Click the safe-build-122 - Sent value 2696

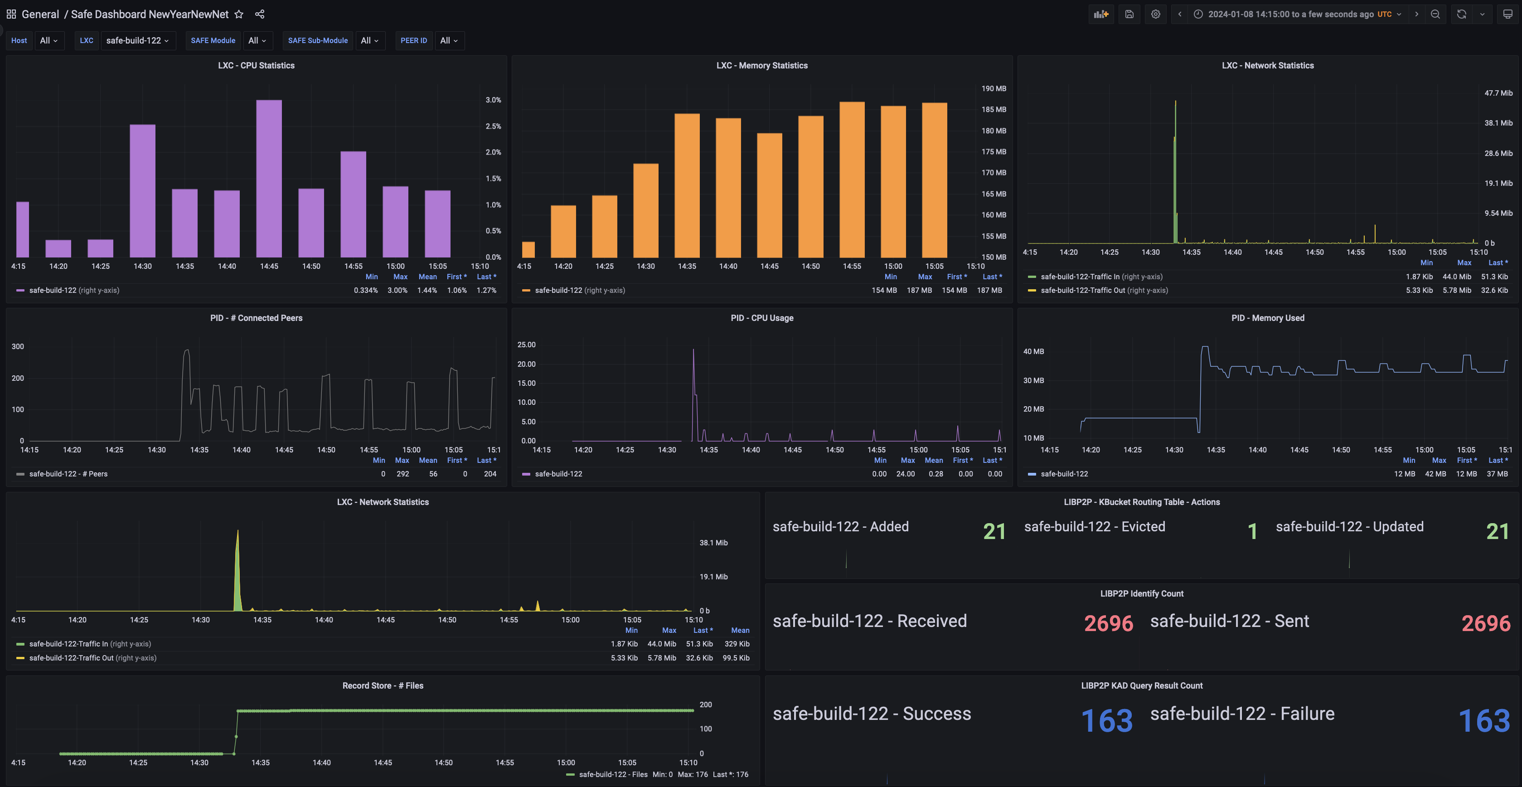[1486, 623]
